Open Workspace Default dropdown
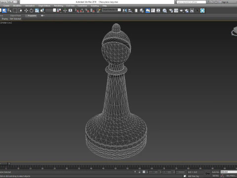 (9, 2)
